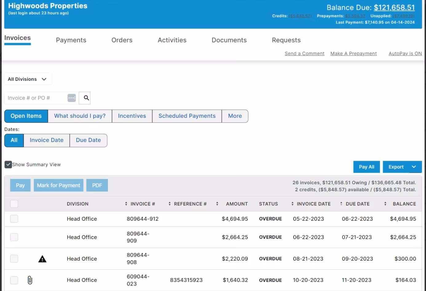
Task: Filter dates by Invoice Date
Action: tap(47, 140)
